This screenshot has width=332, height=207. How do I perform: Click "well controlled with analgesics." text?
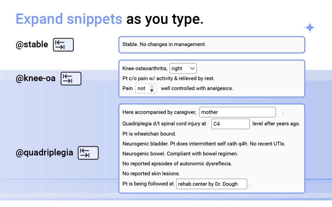[x=197, y=88]
